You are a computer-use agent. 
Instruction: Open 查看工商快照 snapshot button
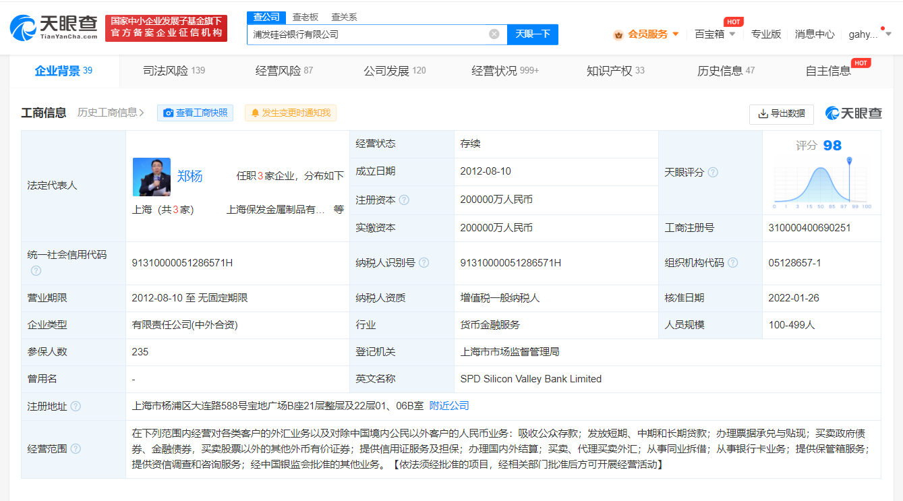point(196,113)
